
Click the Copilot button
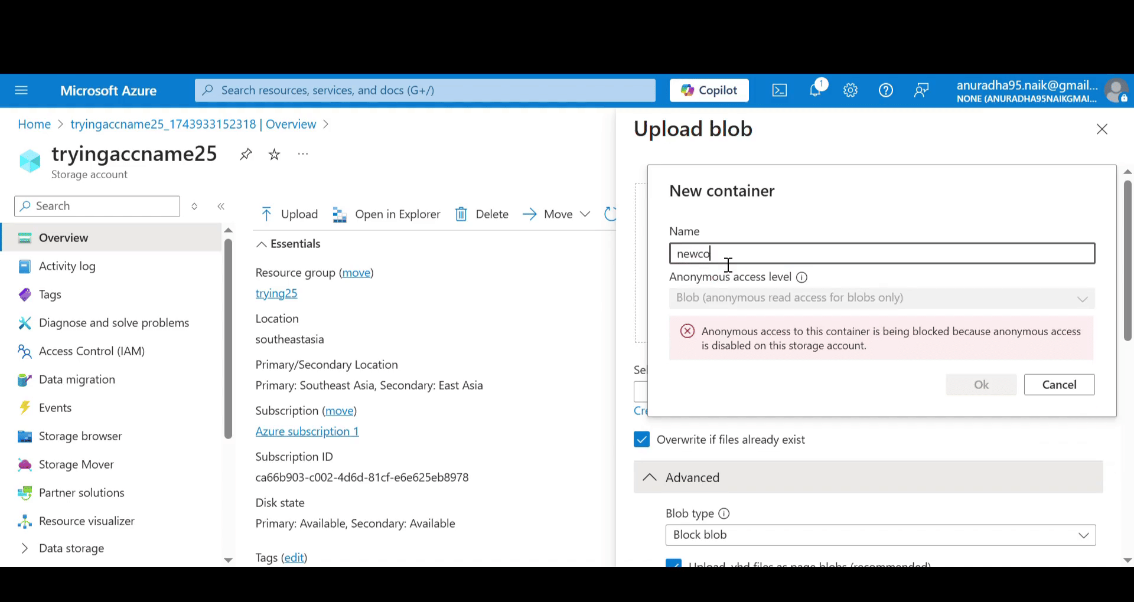point(709,90)
